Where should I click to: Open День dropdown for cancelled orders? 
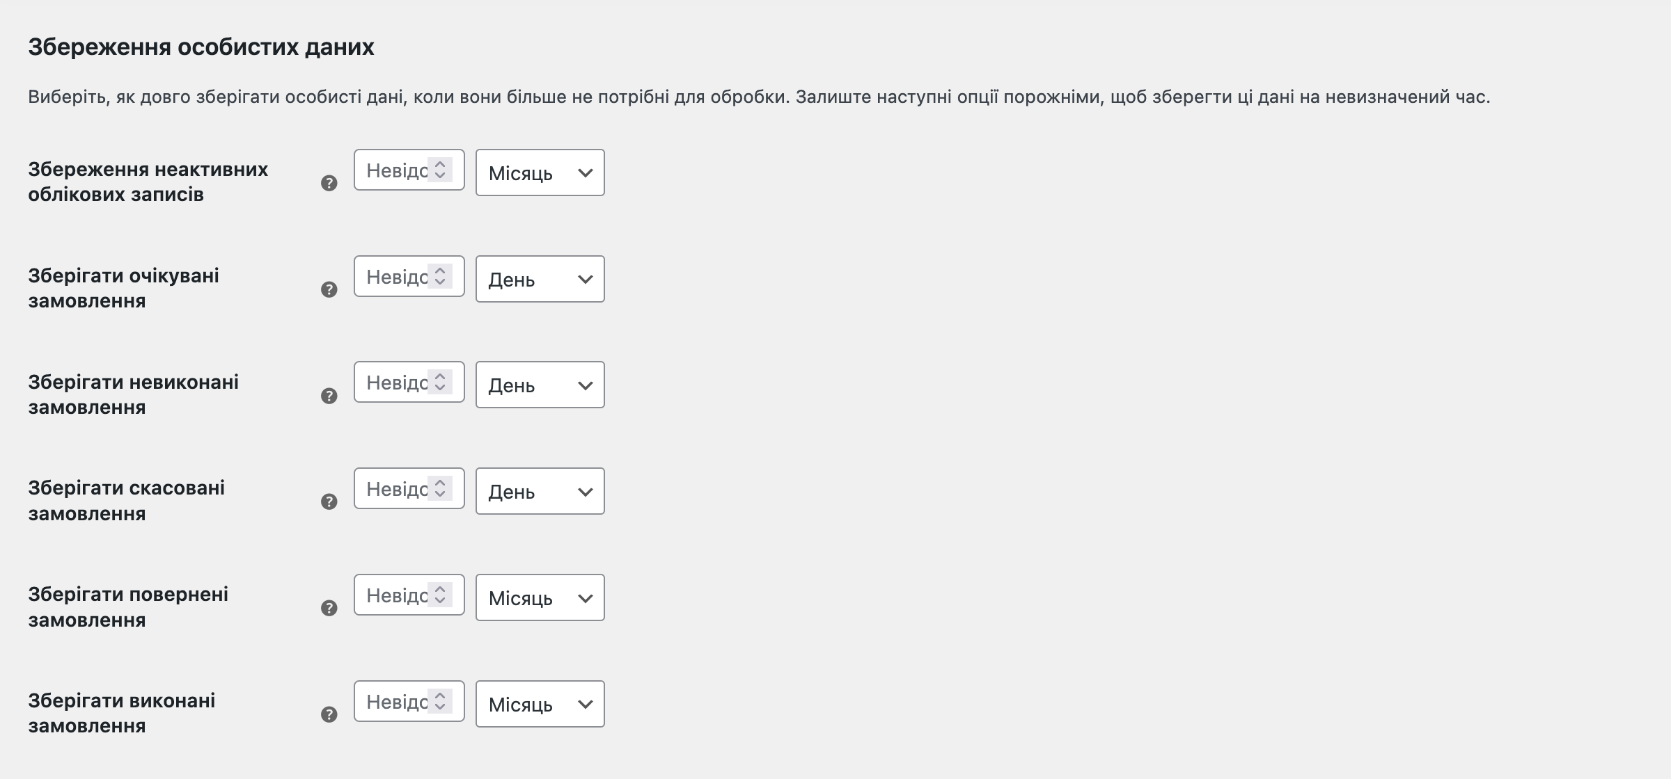540,491
